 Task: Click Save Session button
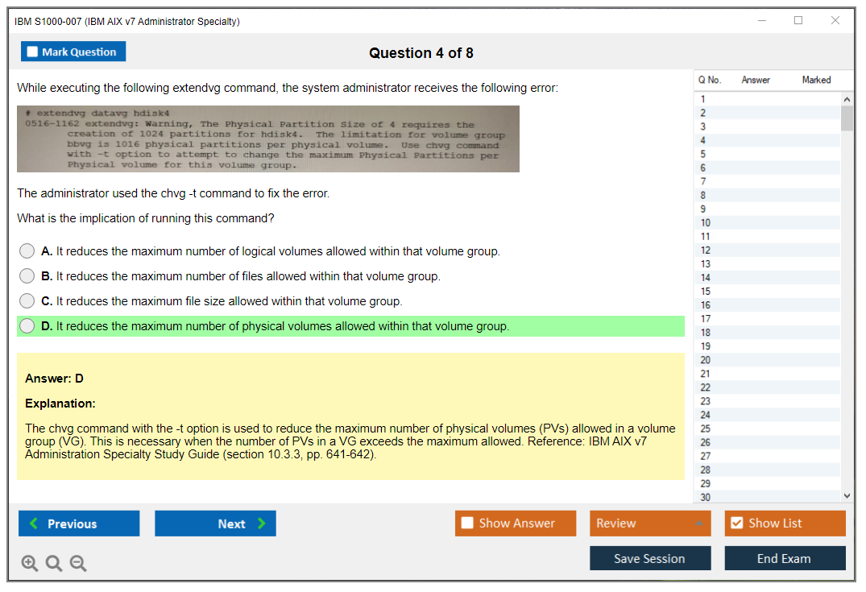tap(649, 558)
